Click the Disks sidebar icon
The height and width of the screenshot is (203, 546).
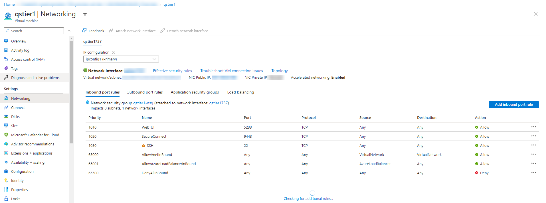(x=6, y=117)
